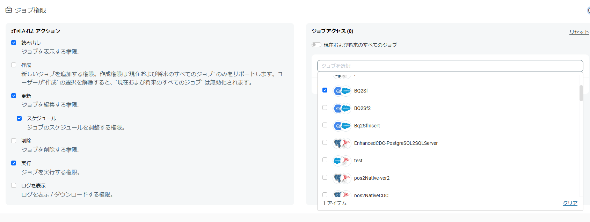Uncheck the 更新 permission checkbox
Viewport: 590px width, 222px height.
[14, 96]
